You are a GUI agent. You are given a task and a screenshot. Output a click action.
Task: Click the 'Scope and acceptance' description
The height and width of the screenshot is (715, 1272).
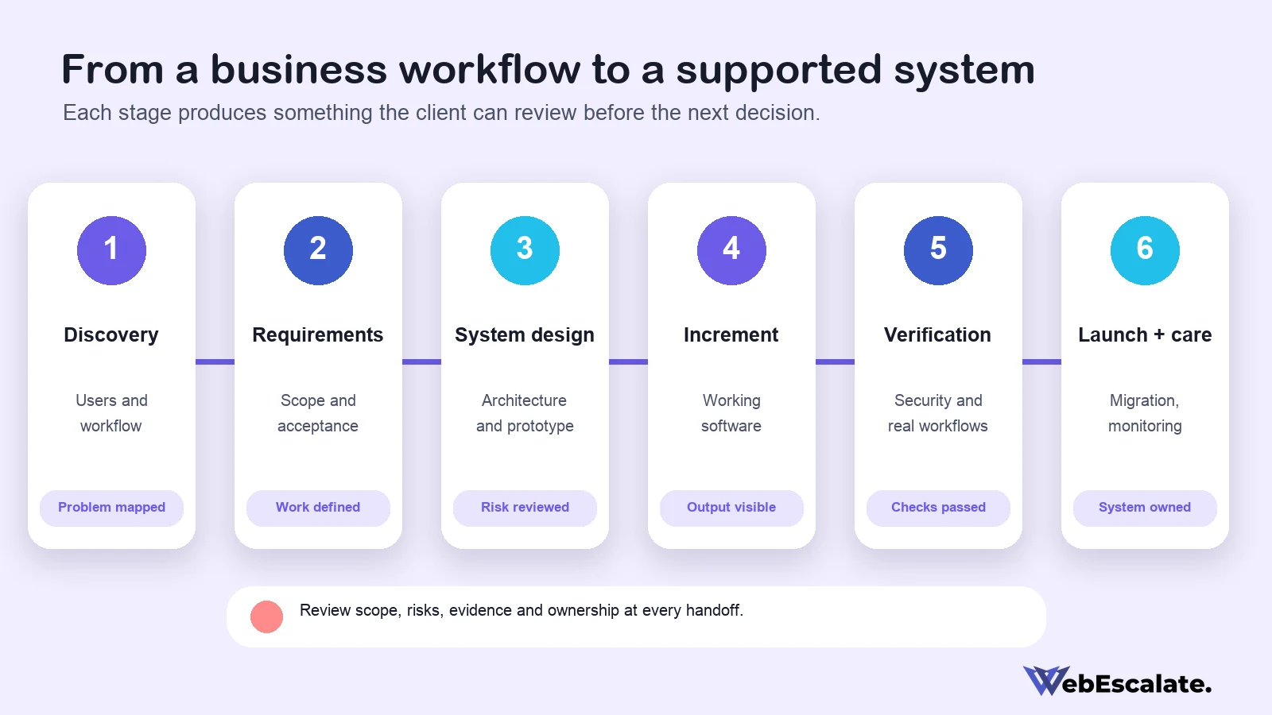(318, 413)
